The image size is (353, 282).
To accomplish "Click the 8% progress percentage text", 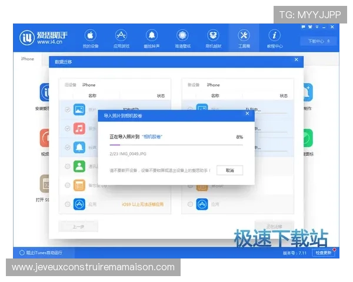I will pos(239,137).
